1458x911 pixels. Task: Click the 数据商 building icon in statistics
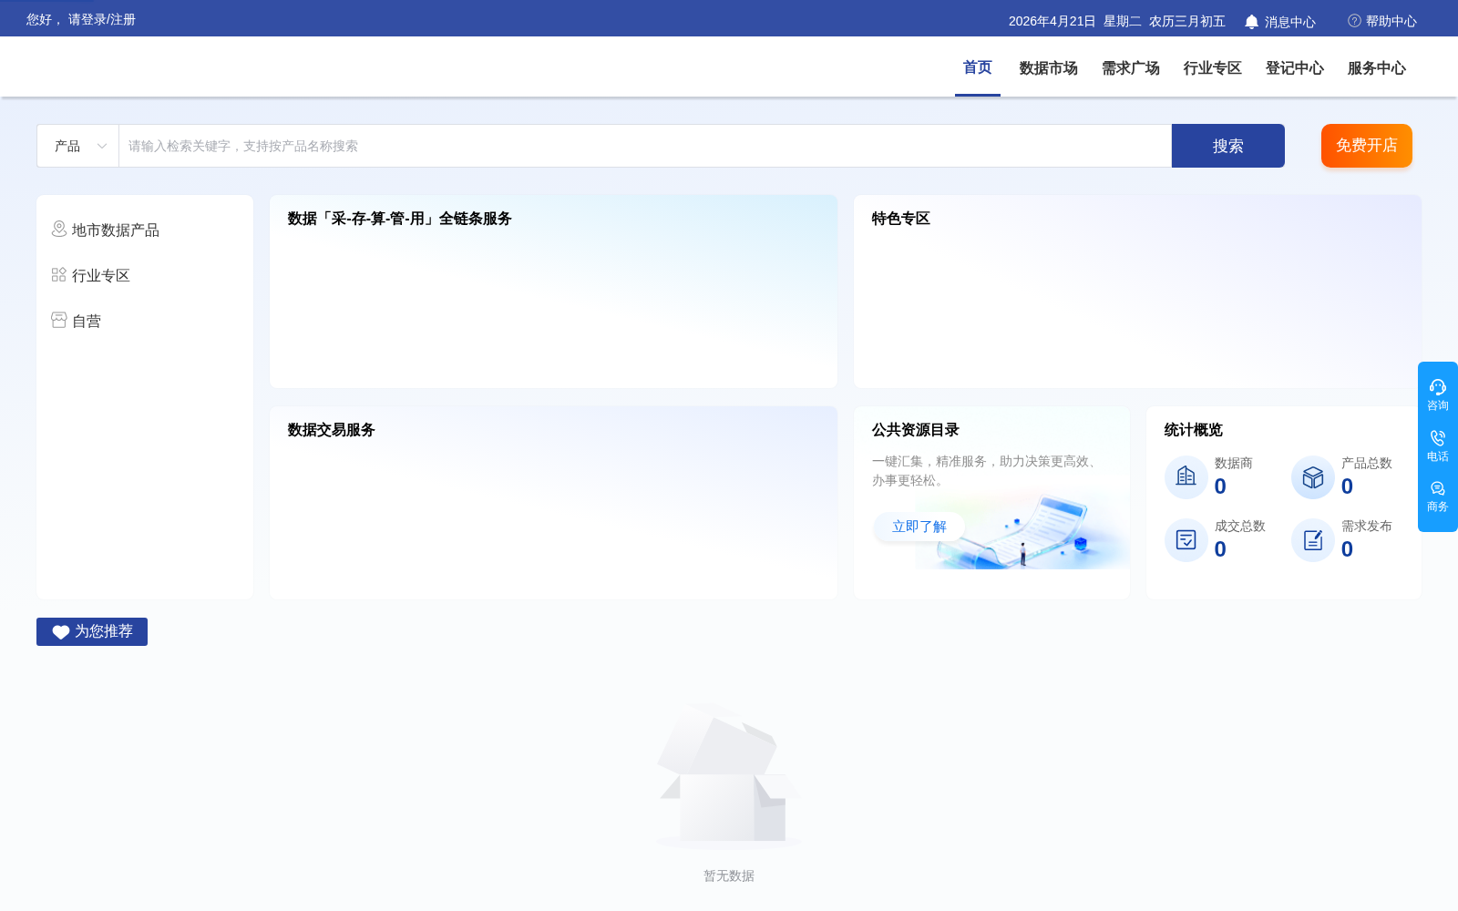[1186, 476]
